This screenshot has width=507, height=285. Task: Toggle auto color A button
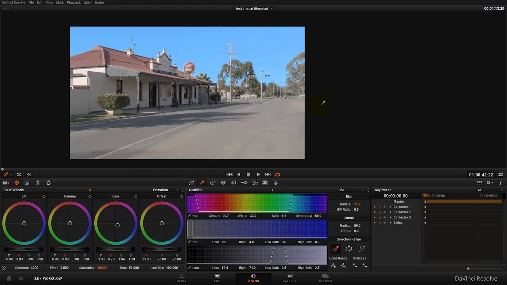[x=4, y=268]
